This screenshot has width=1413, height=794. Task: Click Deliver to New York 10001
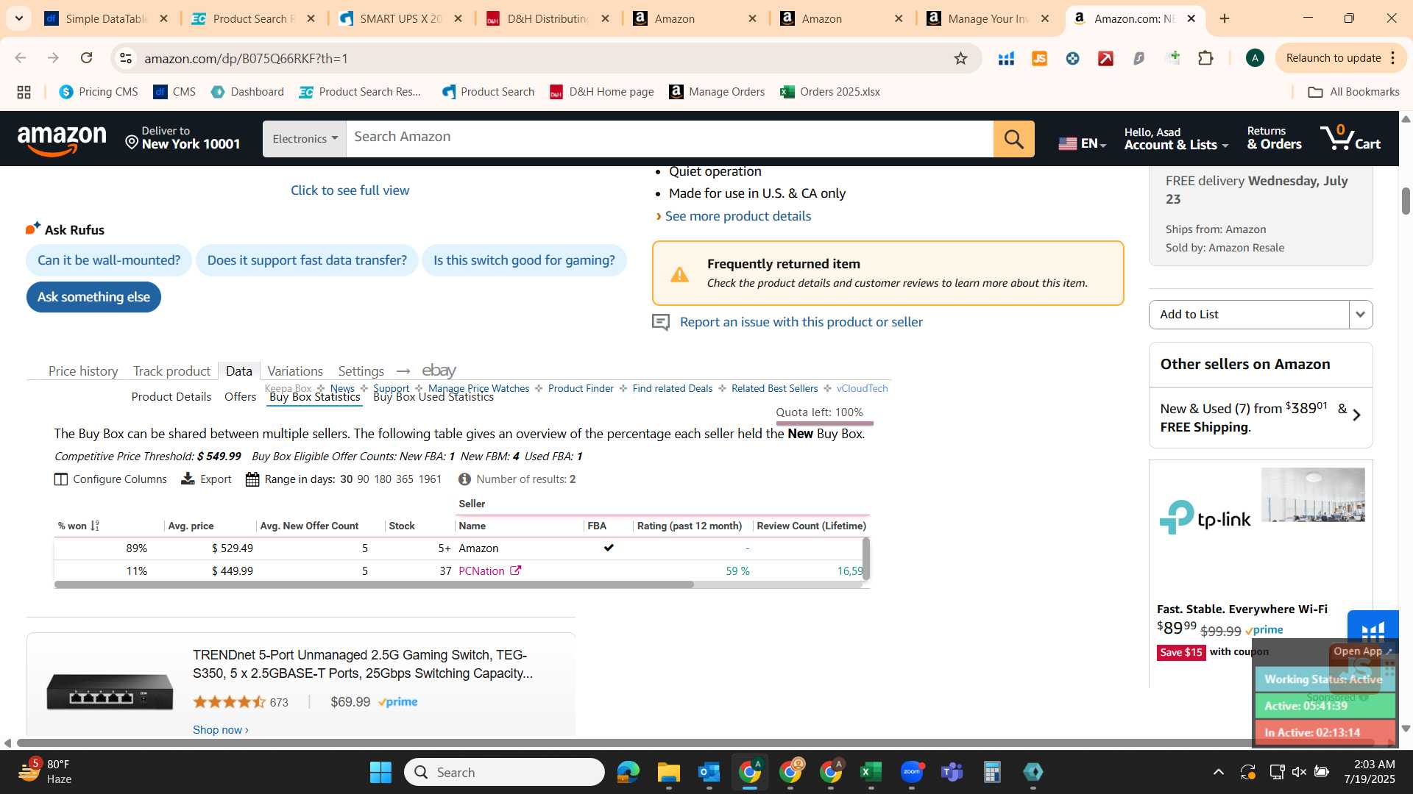(x=183, y=138)
